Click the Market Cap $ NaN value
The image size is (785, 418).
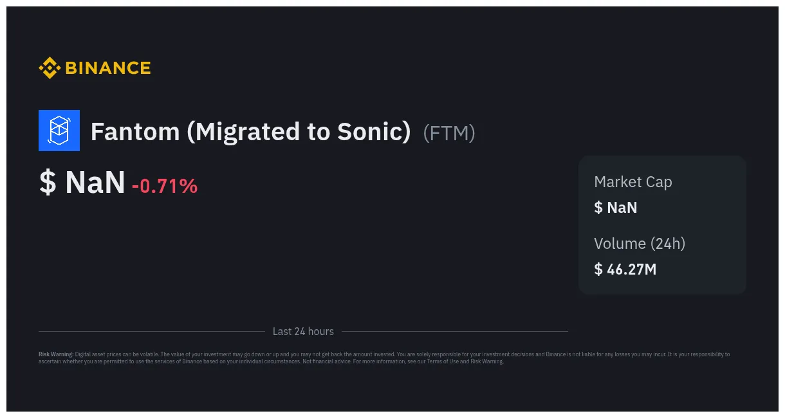pyautogui.click(x=615, y=208)
